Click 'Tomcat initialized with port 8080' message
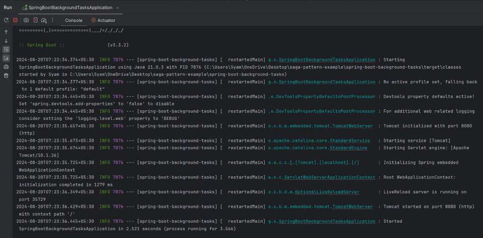The height and width of the screenshot is (238, 483). click(427, 126)
